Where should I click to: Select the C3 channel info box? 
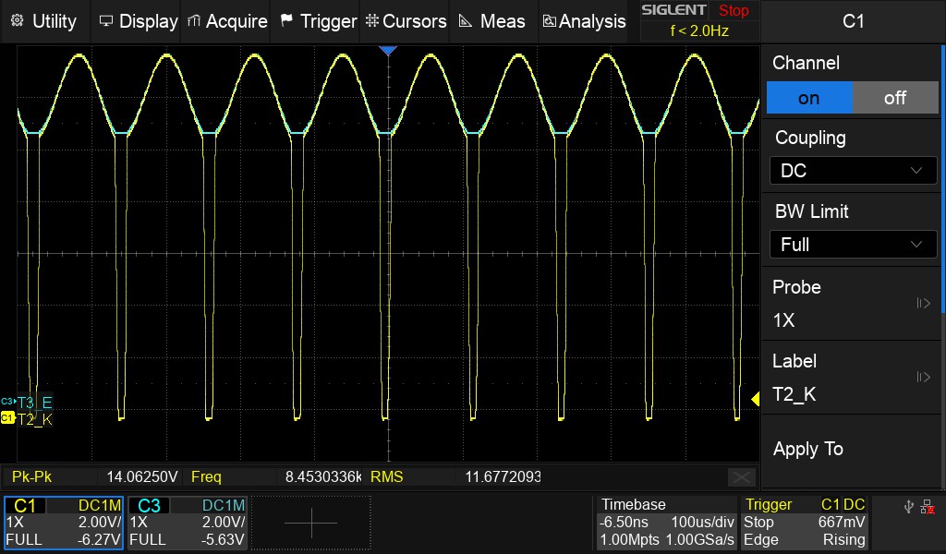[x=188, y=523]
